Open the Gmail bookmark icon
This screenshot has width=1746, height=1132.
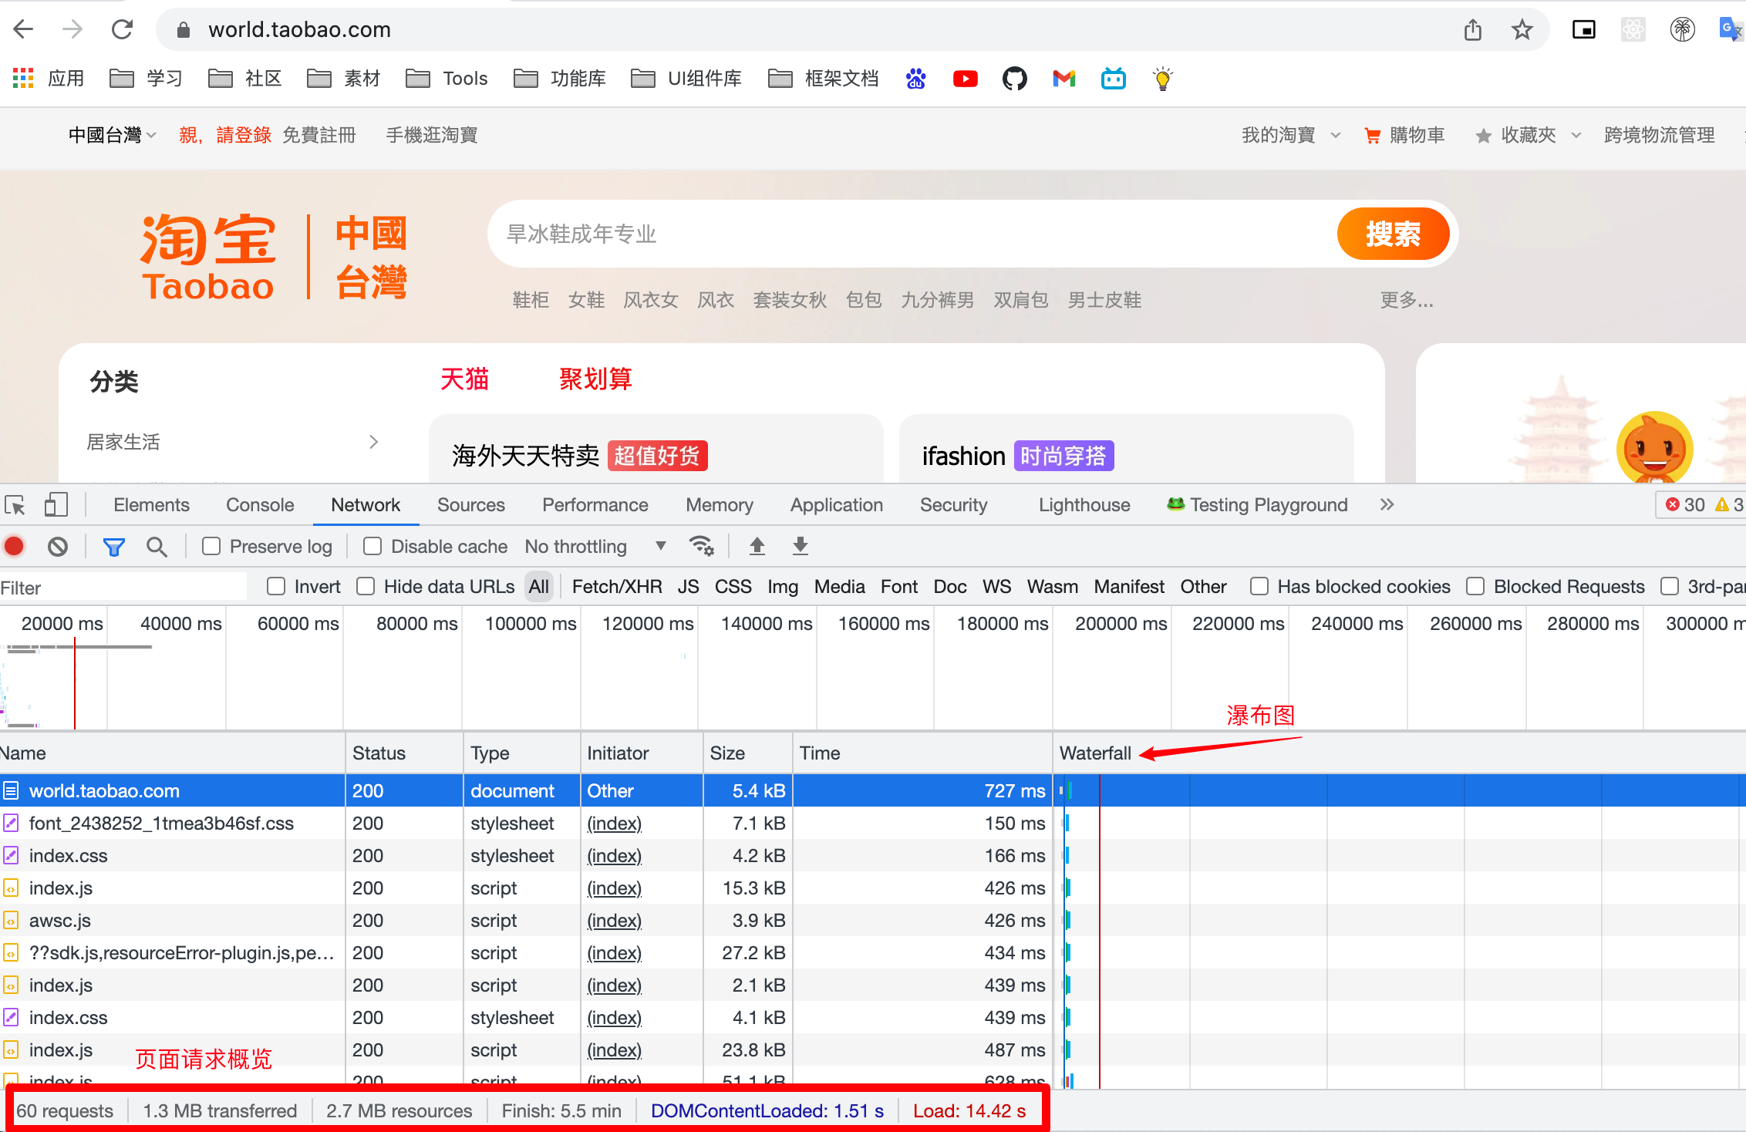coord(1063,79)
